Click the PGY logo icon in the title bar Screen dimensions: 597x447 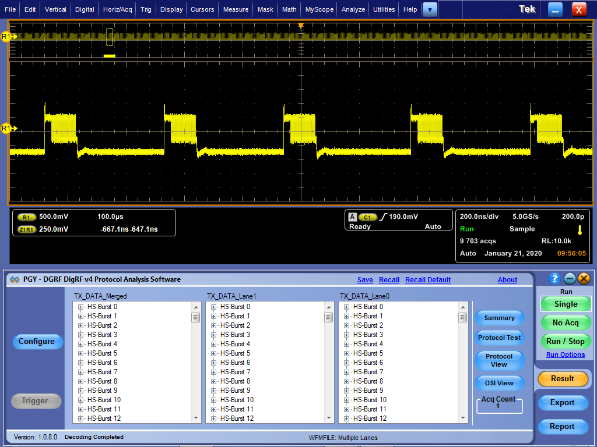(15, 279)
